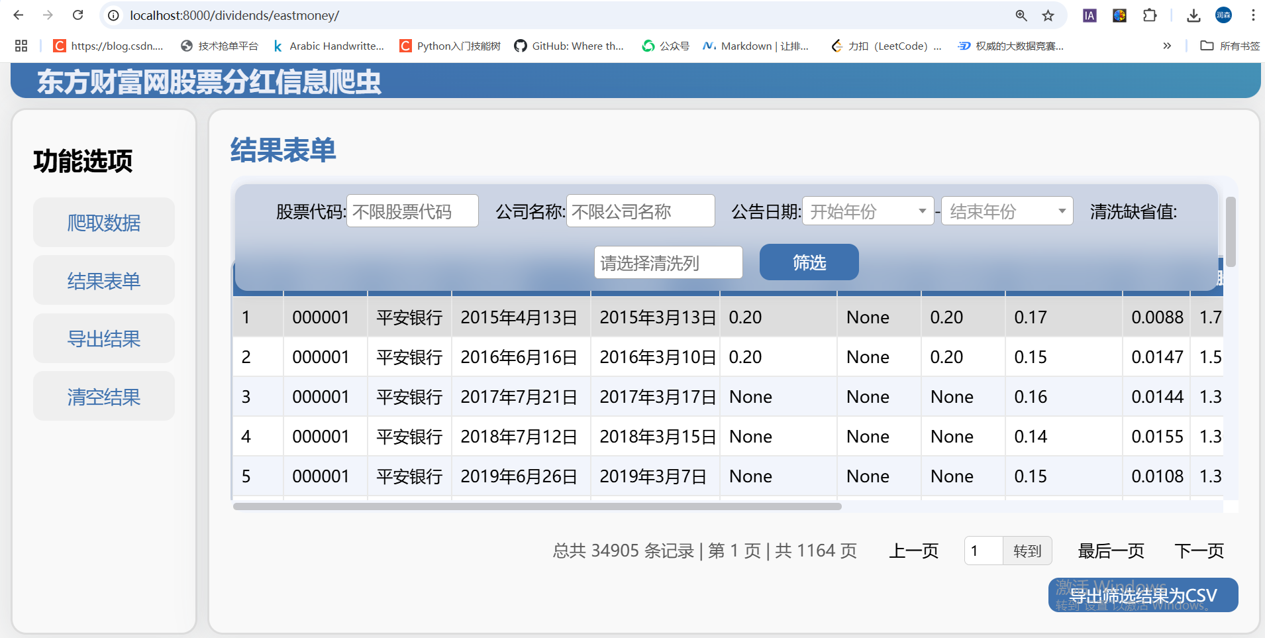Image resolution: width=1265 pixels, height=638 pixels.
Task: Open the colorful extension icon next to IA
Action: point(1119,15)
